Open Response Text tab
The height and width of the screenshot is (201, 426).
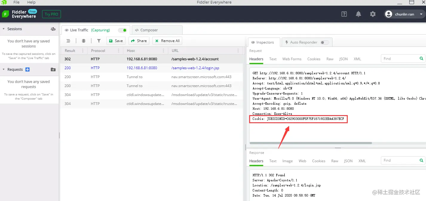[x=273, y=161]
